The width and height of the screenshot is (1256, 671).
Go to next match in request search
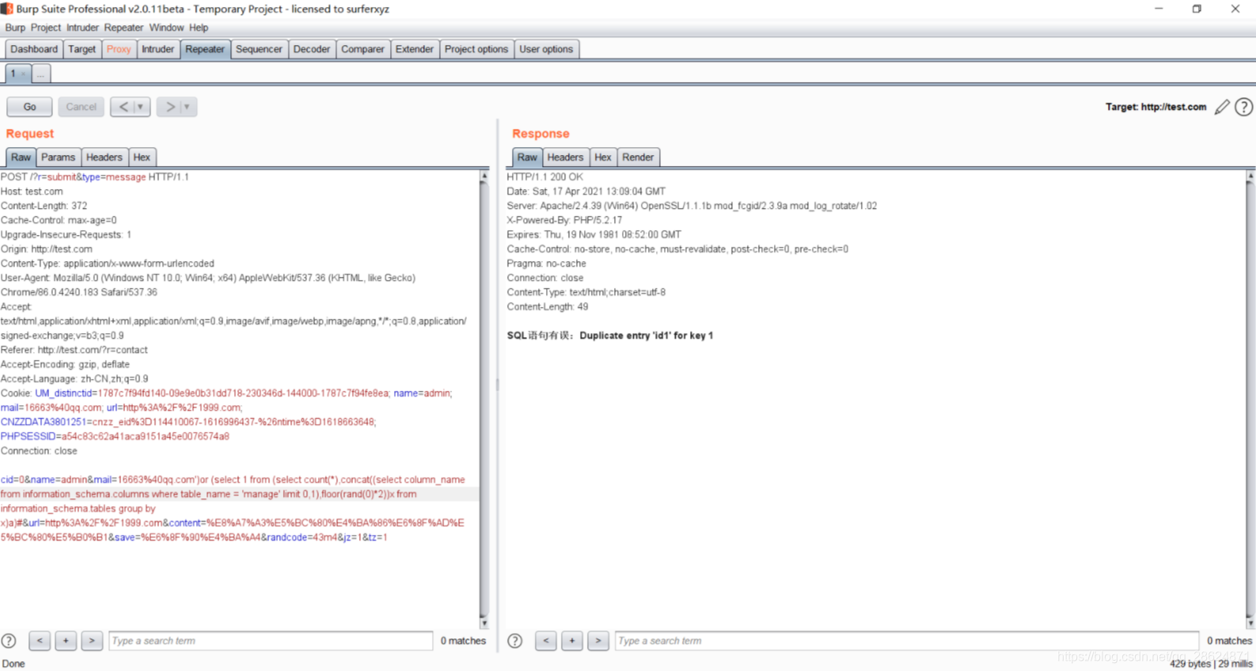coord(92,641)
